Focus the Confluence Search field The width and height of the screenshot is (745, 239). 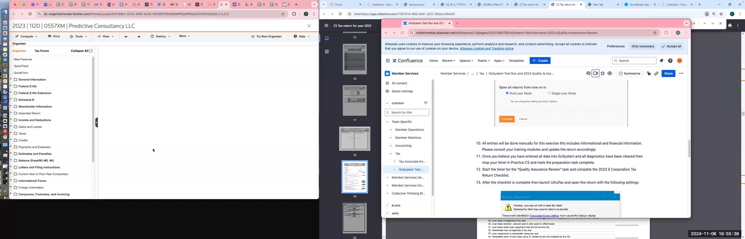click(x=634, y=61)
